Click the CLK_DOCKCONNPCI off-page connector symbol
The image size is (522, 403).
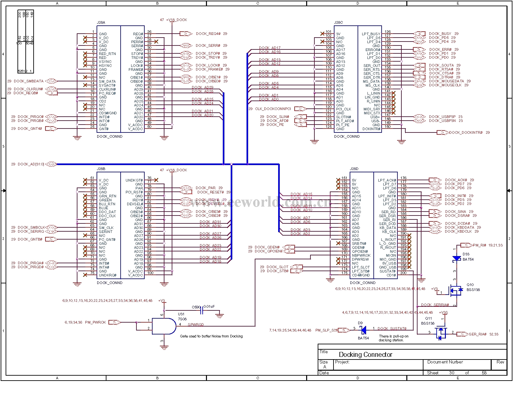tap(300, 109)
